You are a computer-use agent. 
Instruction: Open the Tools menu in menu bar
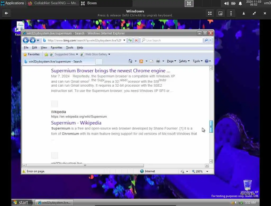tap(70, 48)
